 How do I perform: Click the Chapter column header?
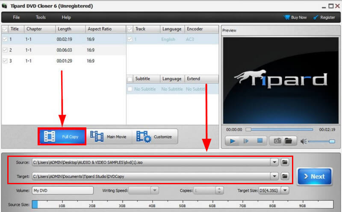(x=39, y=29)
